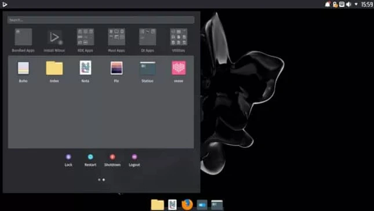
Task: Open the volume speaker tray icon
Action: pyautogui.click(x=348, y=4)
